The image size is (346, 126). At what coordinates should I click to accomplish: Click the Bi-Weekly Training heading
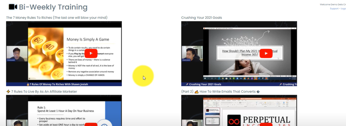[53, 7]
